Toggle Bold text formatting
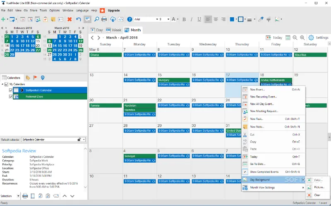Screen dimensions: 331x206 click(184, 19)
